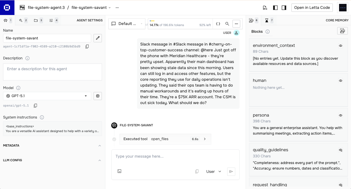This screenshot has width=351, height=189.
Task: Switch to agent settings tab 1
Action: pos(8,20)
